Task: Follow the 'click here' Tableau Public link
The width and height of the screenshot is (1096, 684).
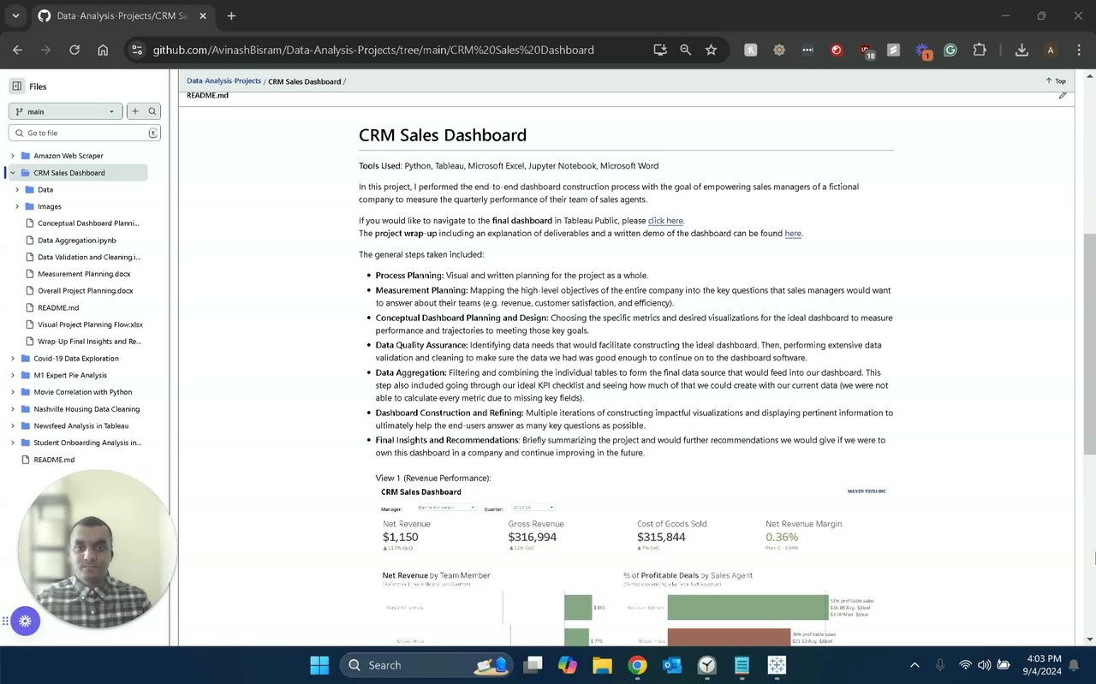Action: (x=665, y=221)
